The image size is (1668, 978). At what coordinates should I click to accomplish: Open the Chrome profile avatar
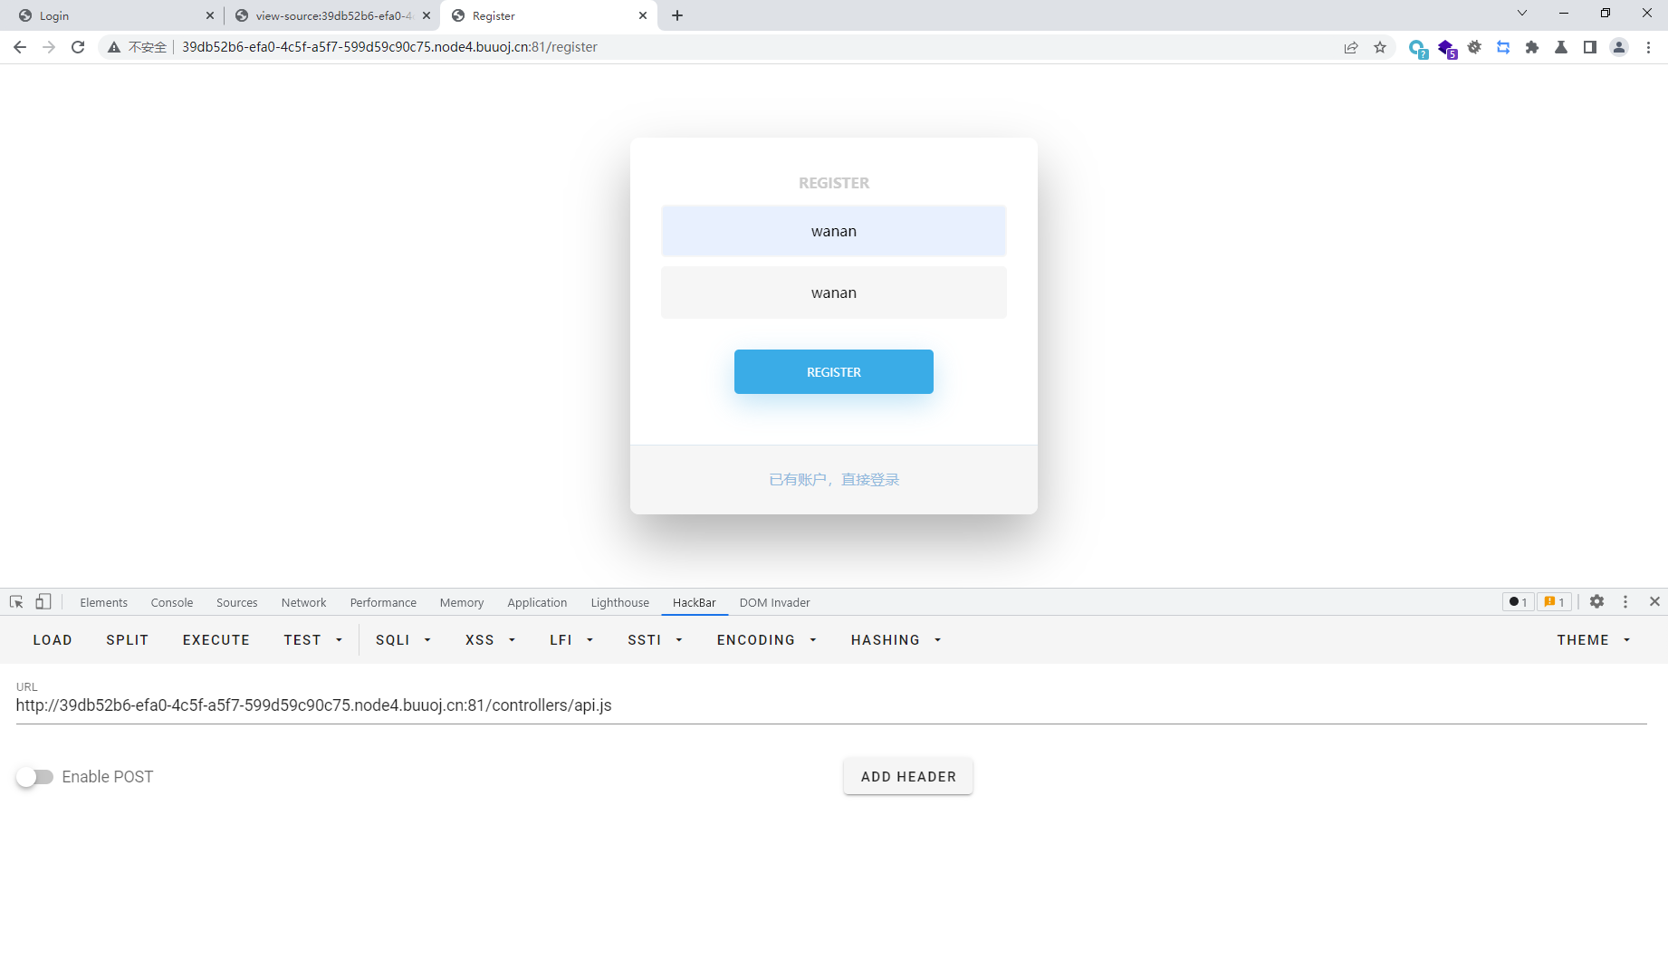[x=1619, y=47]
